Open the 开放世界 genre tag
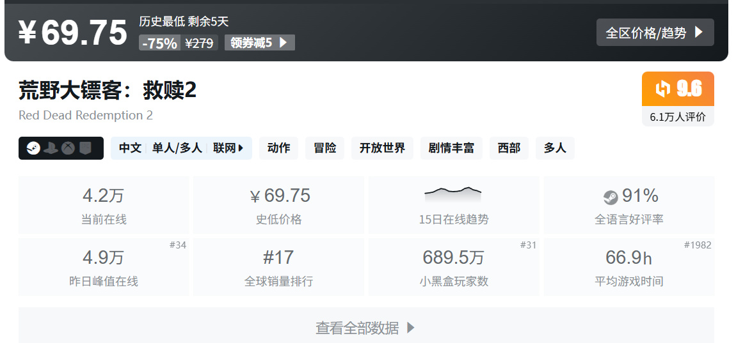This screenshot has height=343, width=736. pyautogui.click(x=382, y=148)
